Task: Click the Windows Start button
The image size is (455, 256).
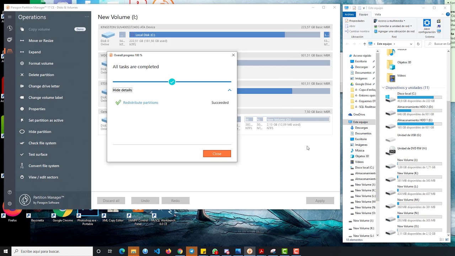Action: 6,251
